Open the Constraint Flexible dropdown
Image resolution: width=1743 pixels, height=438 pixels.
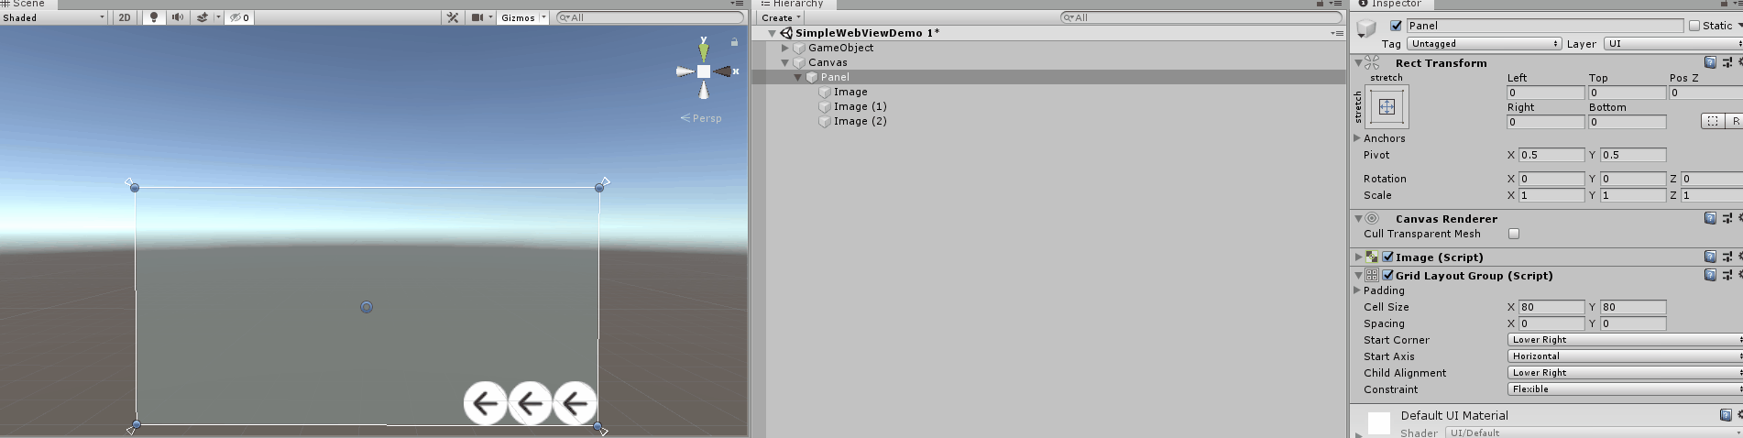tap(1625, 389)
